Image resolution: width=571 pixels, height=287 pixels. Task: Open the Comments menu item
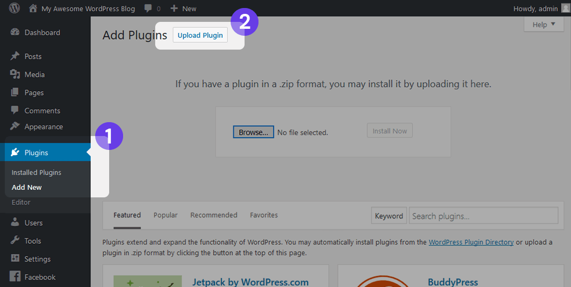pyautogui.click(x=42, y=110)
